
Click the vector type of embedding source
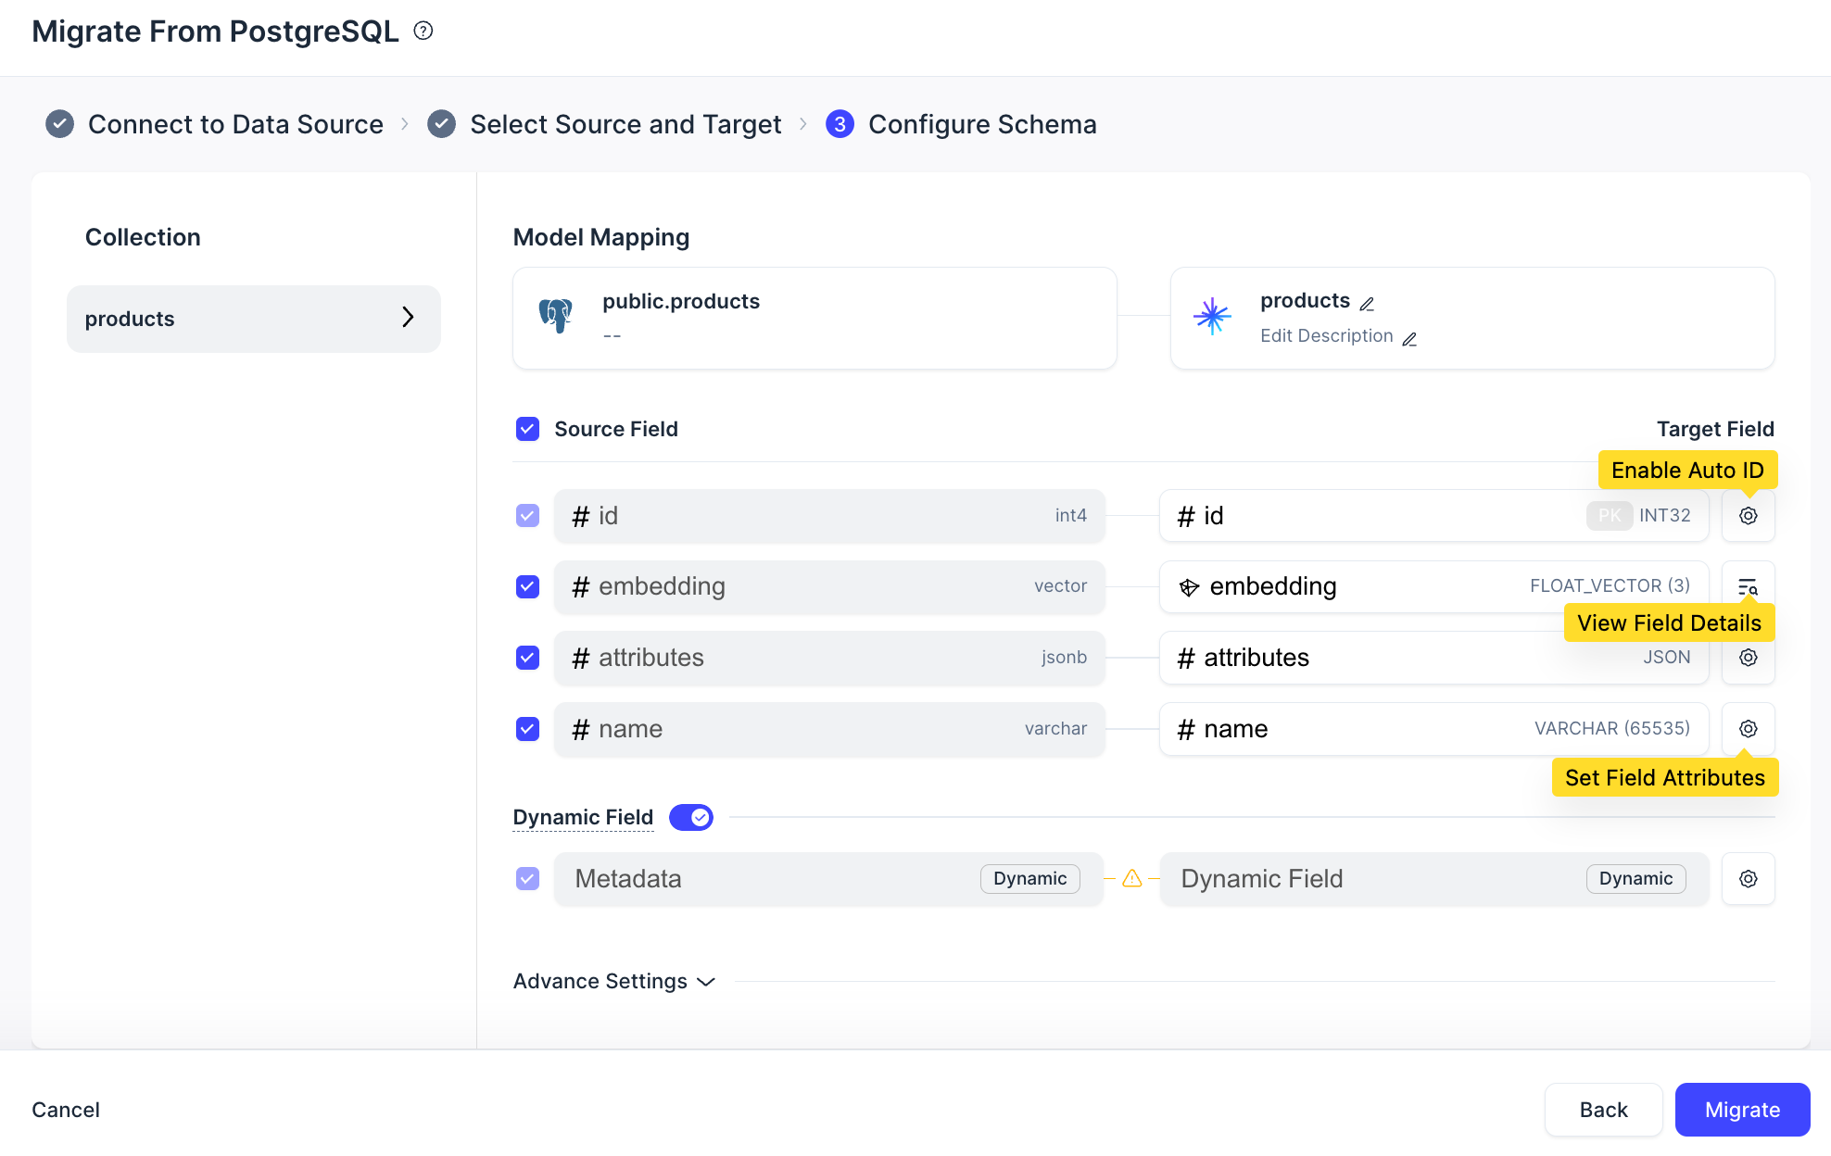pyautogui.click(x=1060, y=586)
